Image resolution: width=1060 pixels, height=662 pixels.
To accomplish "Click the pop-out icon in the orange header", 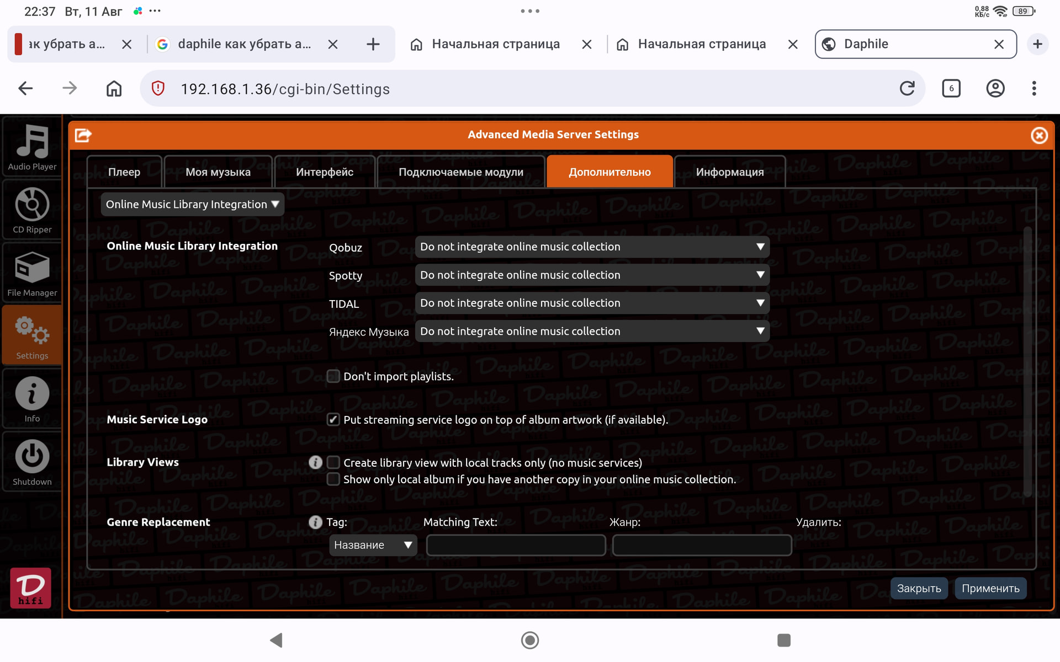I will (x=83, y=135).
